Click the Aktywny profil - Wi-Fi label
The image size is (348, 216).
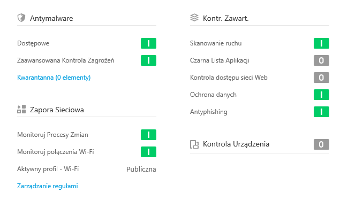coord(48,169)
